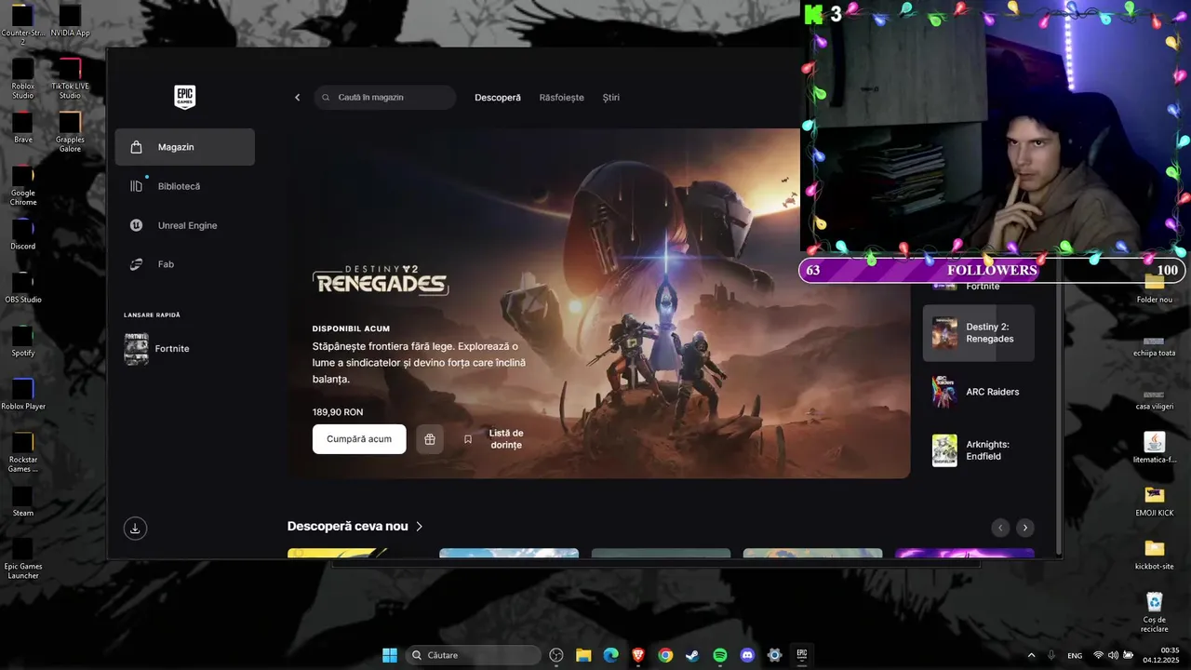
Task: Click the Caută în magazin search field
Action: coord(384,98)
